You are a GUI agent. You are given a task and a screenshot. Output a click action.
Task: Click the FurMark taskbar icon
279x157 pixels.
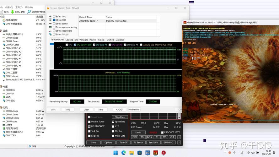click(x=156, y=153)
